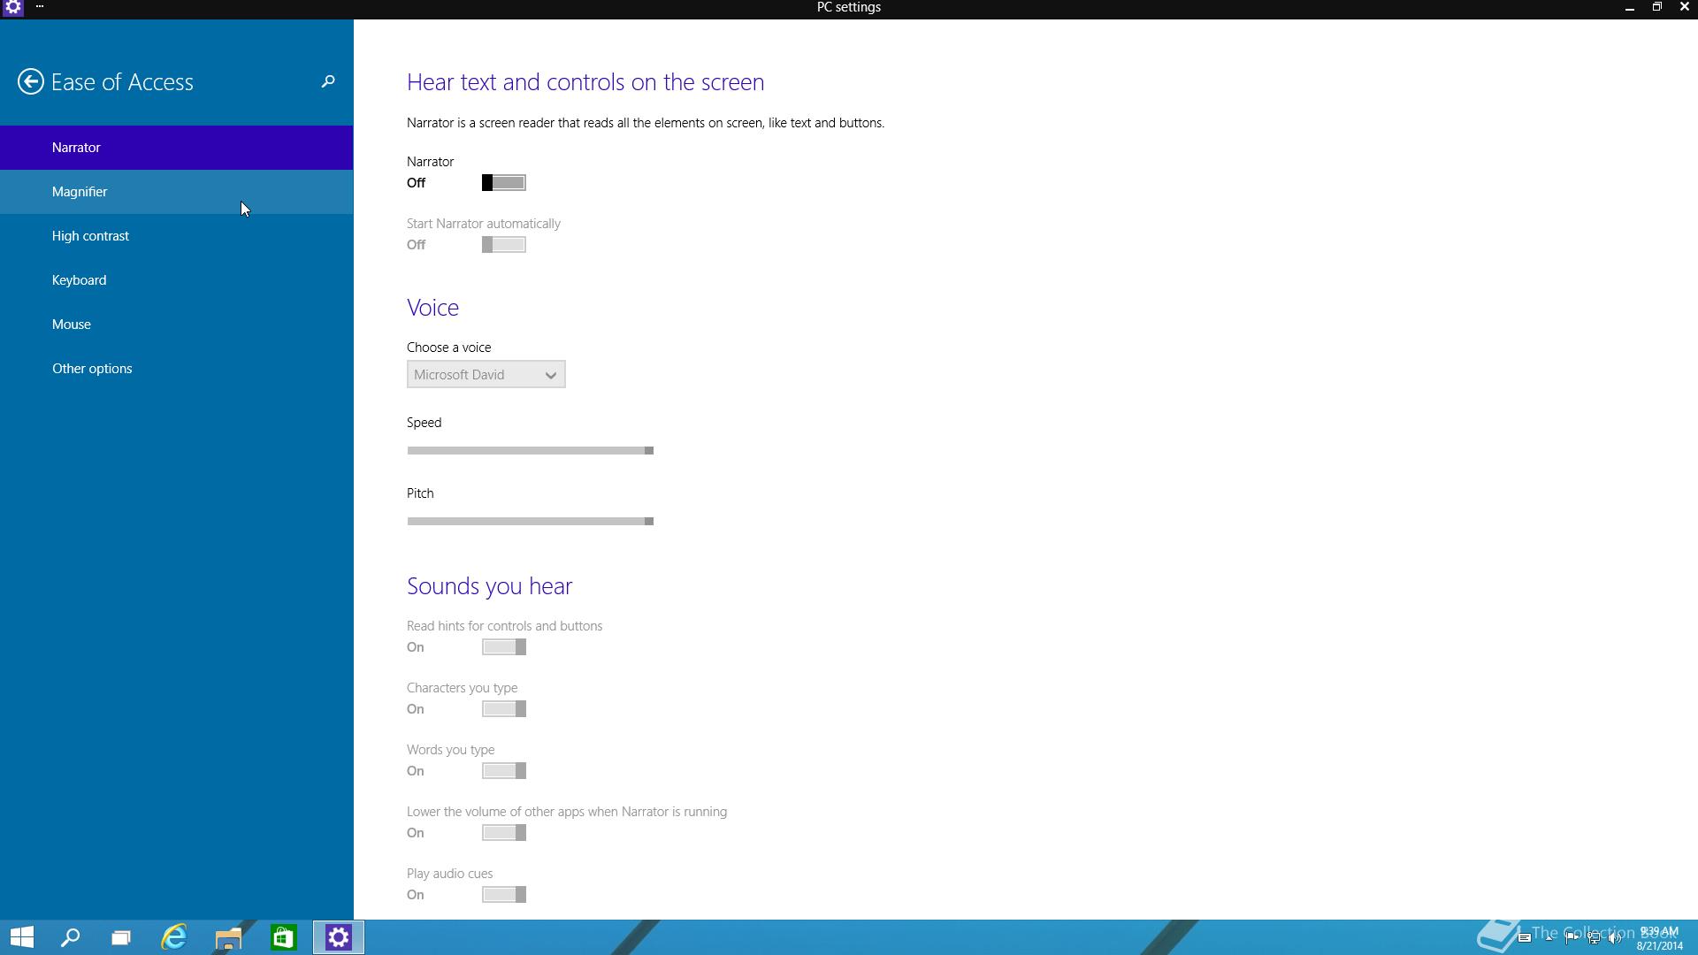Open the PC settings gear icon in title bar
The height and width of the screenshot is (955, 1698).
[12, 7]
